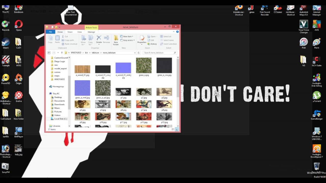
Task: Expand the Properties dropdown arrow
Action: pyautogui.click(x=142, y=44)
